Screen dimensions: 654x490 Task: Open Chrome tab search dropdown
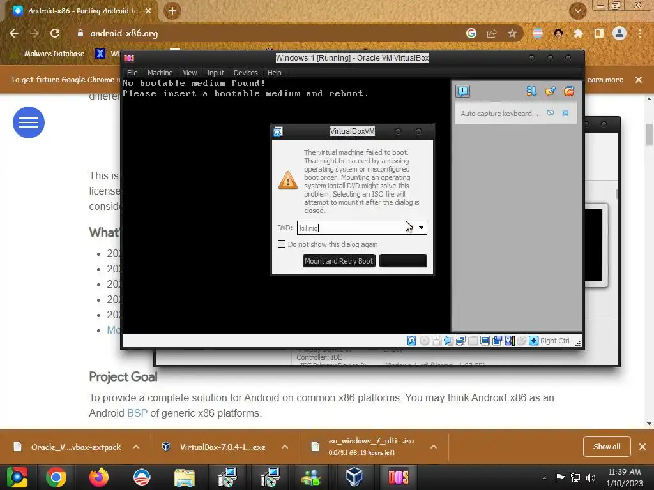pos(578,11)
